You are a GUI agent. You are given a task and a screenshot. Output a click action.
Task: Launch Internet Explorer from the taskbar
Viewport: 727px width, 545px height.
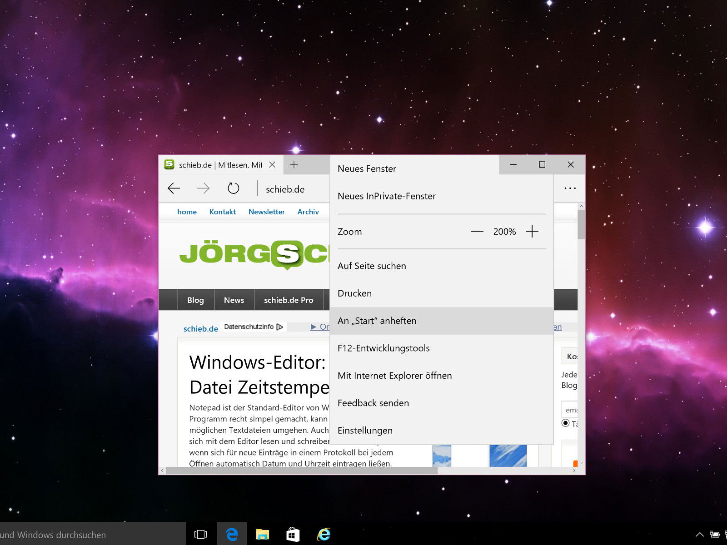pos(324,535)
